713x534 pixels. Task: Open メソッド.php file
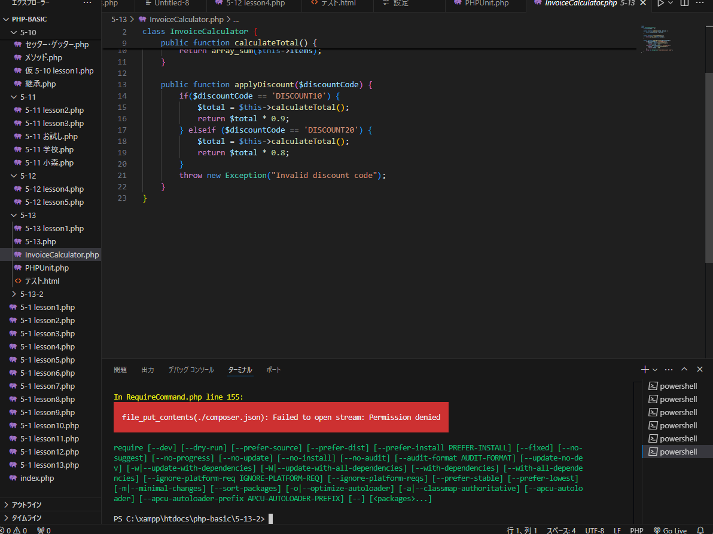pos(50,58)
